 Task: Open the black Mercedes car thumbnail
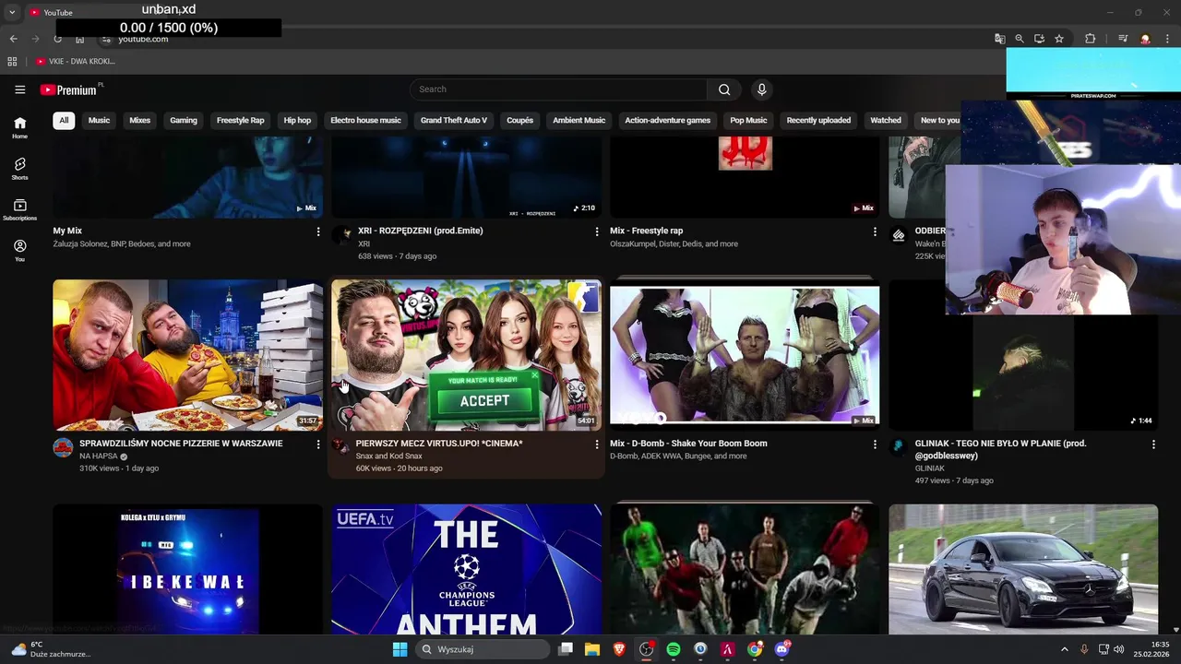[x=1023, y=569]
